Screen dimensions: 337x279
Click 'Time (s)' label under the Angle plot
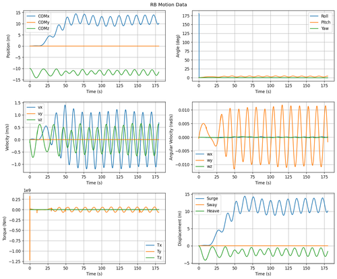tap(263, 92)
